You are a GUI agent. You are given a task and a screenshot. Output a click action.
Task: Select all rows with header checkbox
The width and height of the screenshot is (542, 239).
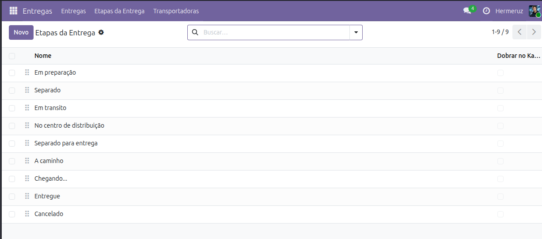pyautogui.click(x=12, y=56)
